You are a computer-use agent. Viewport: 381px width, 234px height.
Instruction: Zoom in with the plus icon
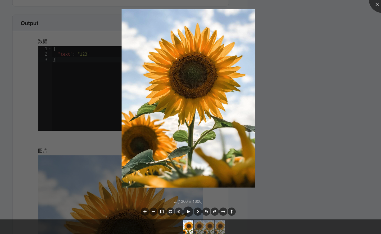point(145,211)
